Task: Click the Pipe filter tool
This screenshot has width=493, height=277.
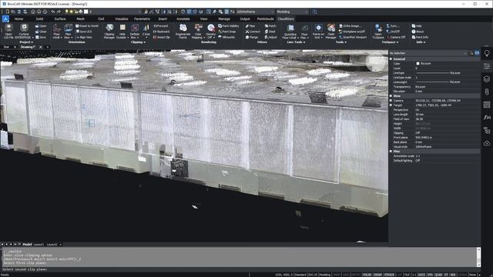Action: click(250, 26)
